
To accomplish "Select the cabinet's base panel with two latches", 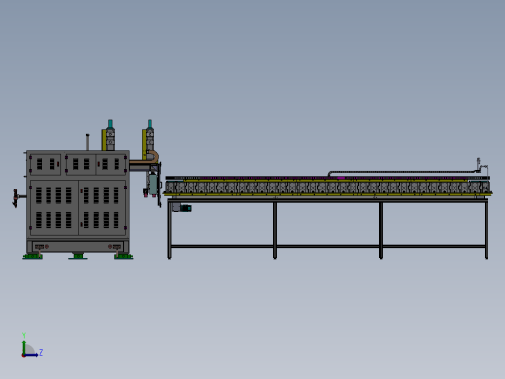I will point(78,246).
